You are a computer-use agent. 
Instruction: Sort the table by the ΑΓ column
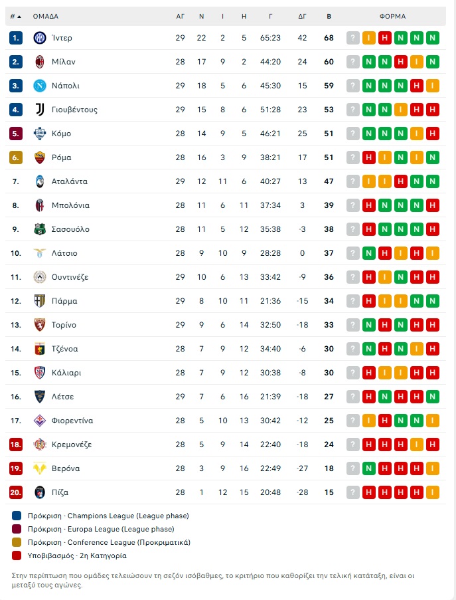click(180, 16)
